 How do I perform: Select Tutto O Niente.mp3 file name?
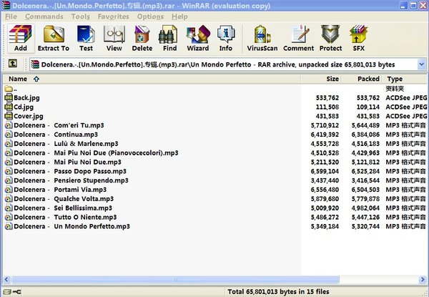(x=65, y=217)
